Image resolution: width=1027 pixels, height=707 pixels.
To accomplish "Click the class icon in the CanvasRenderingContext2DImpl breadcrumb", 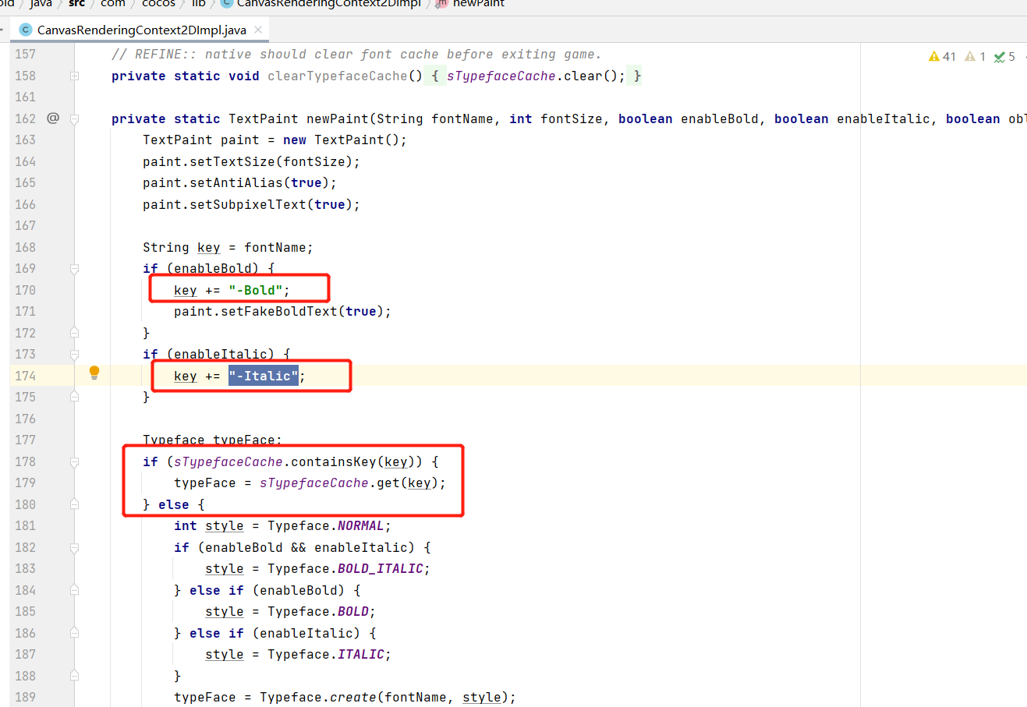I will tap(225, 4).
